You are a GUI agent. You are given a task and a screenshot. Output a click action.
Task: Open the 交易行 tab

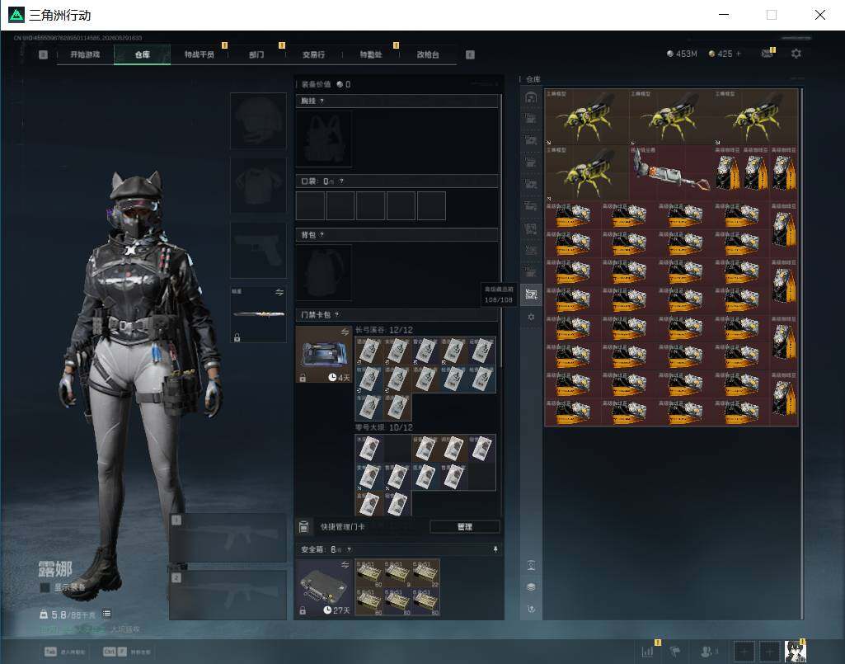pos(313,54)
